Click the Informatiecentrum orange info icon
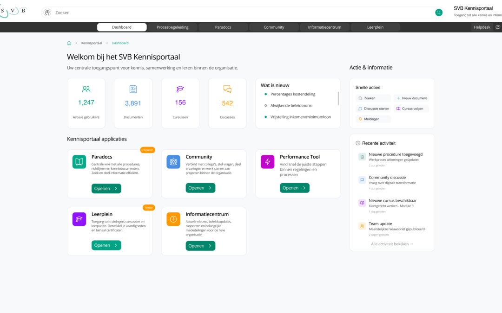 [x=173, y=219]
